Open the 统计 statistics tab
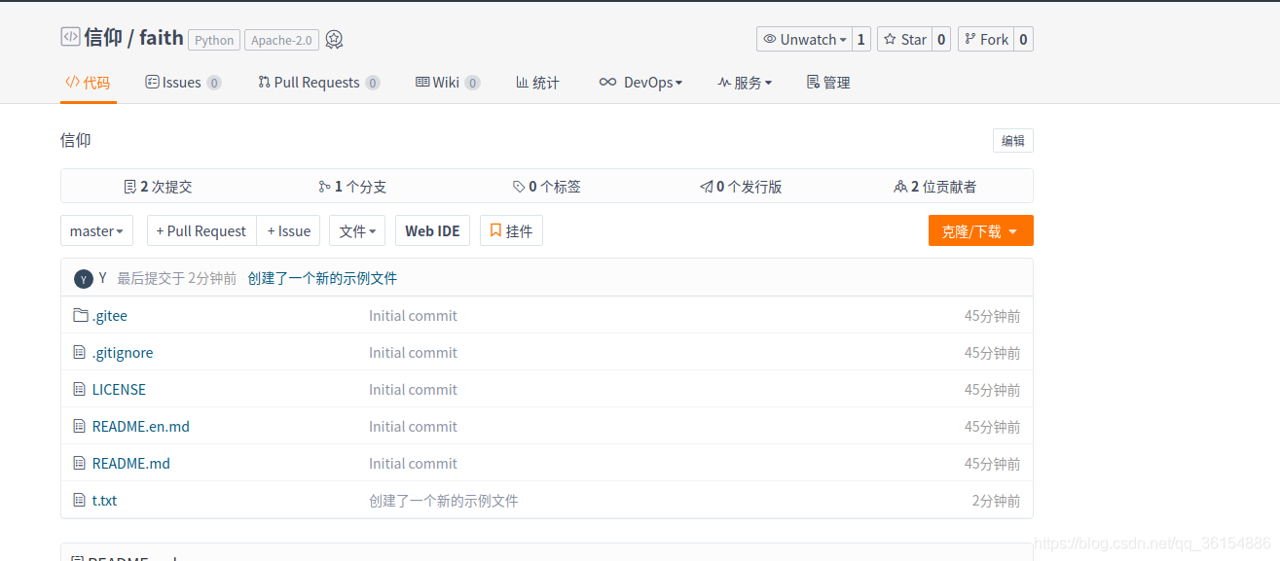 point(537,83)
